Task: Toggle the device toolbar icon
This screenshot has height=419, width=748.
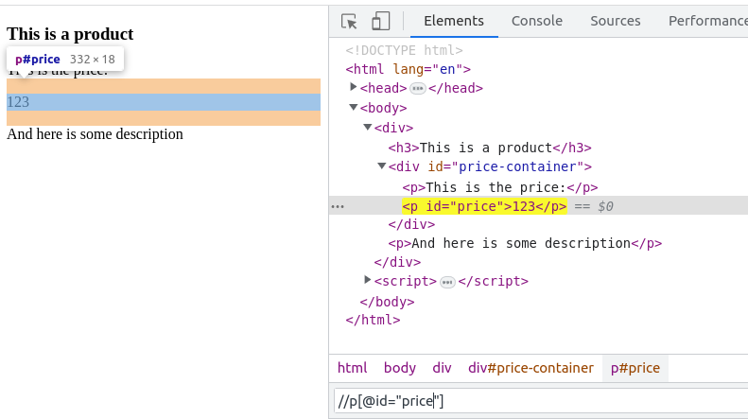Action: (380, 21)
